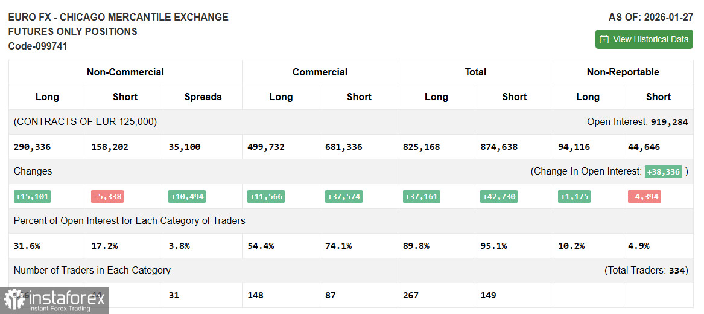Click the Spreads column header

pyautogui.click(x=203, y=97)
